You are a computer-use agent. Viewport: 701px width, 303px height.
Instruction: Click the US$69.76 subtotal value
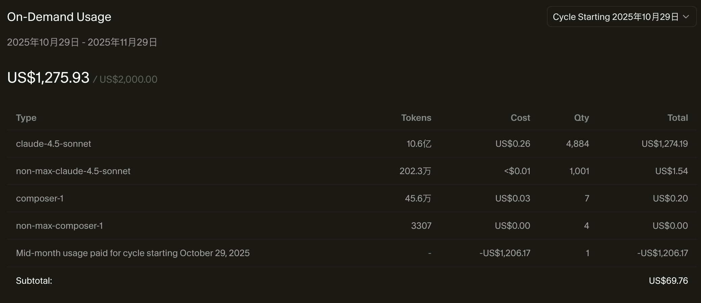pos(668,281)
